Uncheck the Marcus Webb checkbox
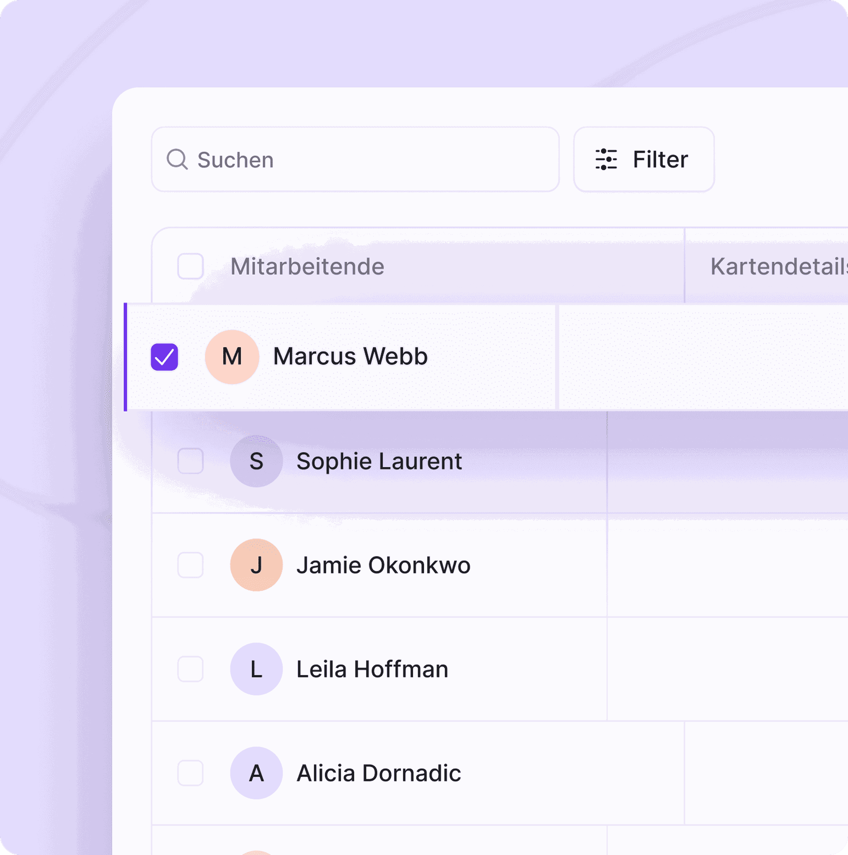 pos(164,357)
